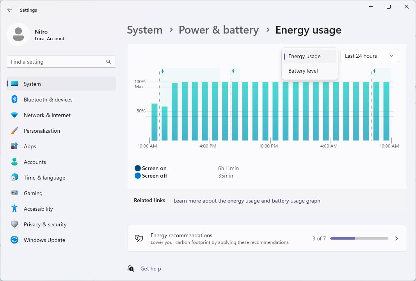Viewport: 416px width, 281px height.
Task: Click the 50% axis label
Action: [x=141, y=111]
